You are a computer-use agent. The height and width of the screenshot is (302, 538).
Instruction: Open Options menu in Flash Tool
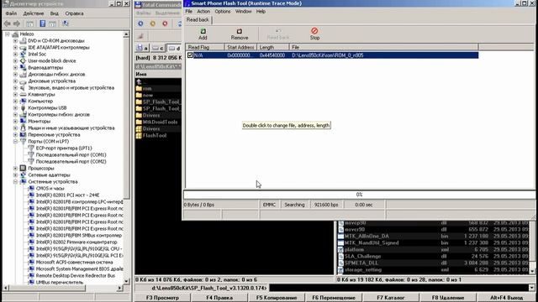point(223,11)
